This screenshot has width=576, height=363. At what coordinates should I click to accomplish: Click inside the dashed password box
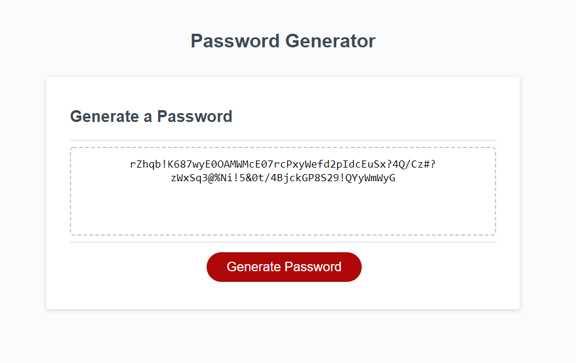pos(284,207)
